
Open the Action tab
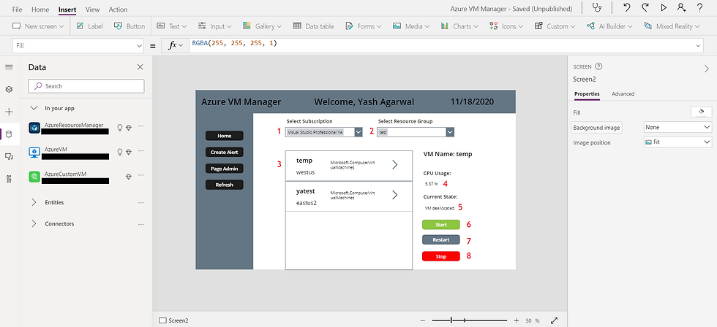[118, 9]
